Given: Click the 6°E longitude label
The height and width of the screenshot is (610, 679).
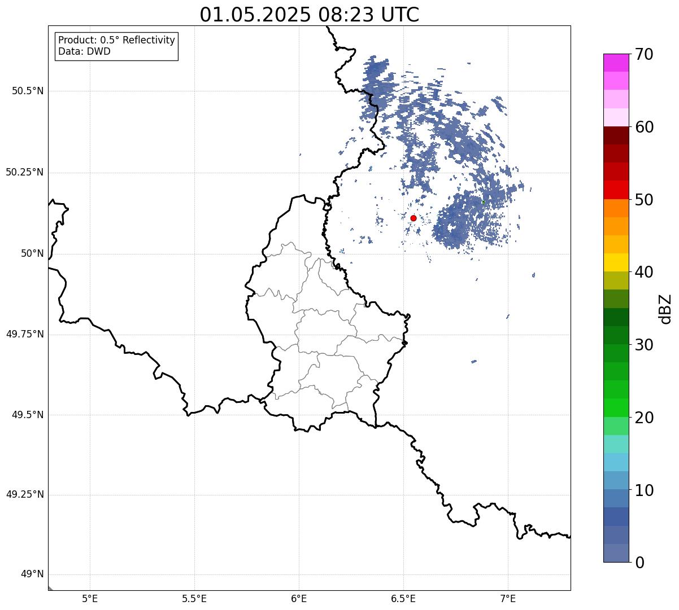Looking at the screenshot, I should pos(299,599).
